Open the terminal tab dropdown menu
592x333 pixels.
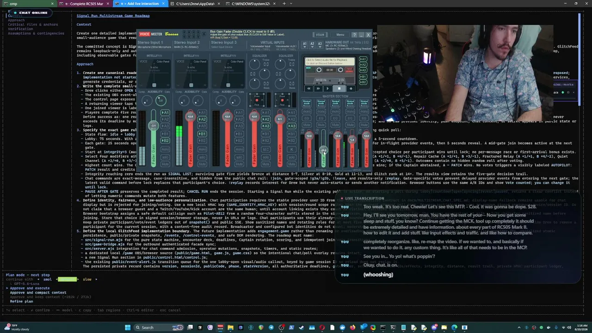(291, 4)
